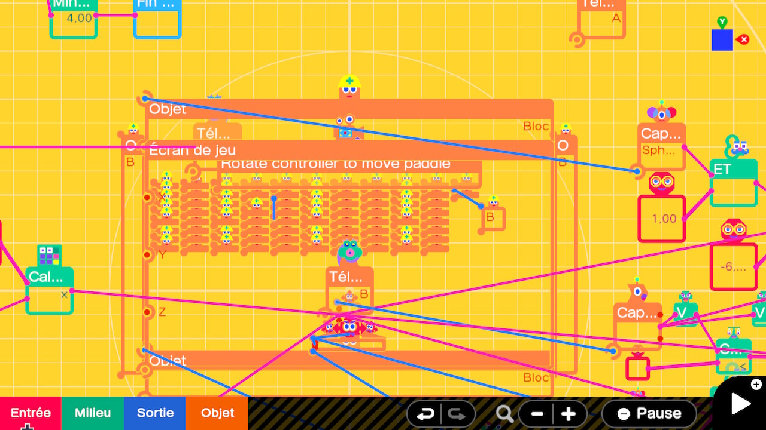Switch to the game screen with the play button

pos(741,404)
